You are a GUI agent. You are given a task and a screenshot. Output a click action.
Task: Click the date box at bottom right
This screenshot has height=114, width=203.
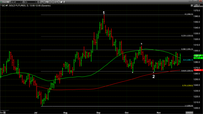[189, 113]
